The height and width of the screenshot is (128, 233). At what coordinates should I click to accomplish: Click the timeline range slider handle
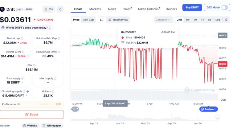tap(217, 116)
